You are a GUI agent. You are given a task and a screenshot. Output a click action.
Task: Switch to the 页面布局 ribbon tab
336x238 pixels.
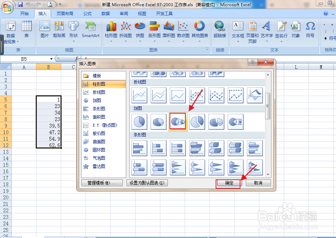pyautogui.click(x=65, y=14)
